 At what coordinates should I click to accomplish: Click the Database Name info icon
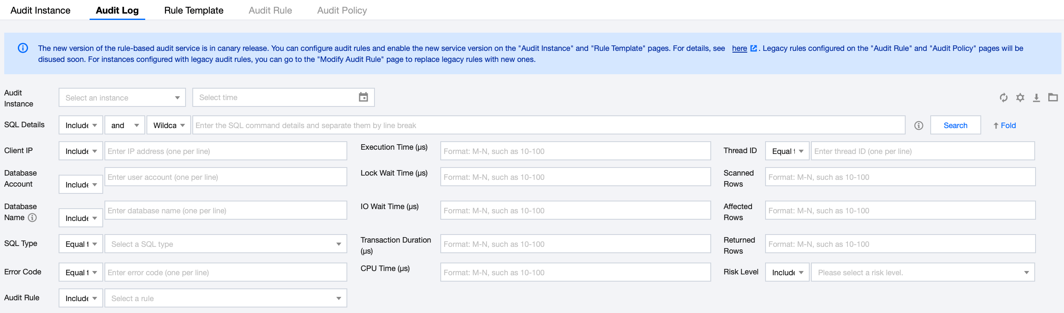pyautogui.click(x=32, y=218)
